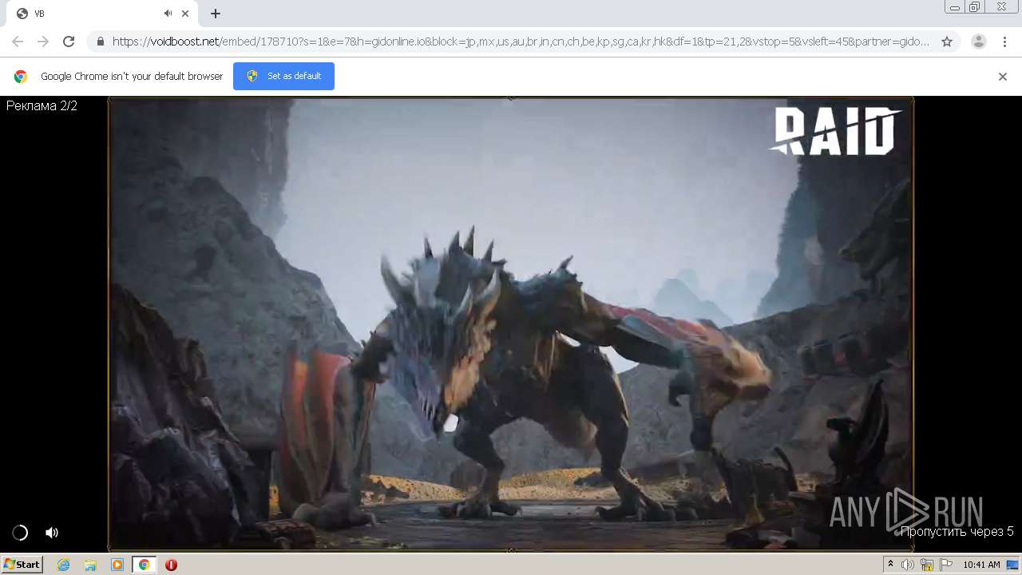This screenshot has height=575, width=1022.
Task: Toggle video player volume speaker
Action: [x=52, y=533]
